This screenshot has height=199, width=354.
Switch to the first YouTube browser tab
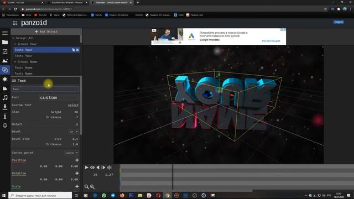tap(22, 2)
